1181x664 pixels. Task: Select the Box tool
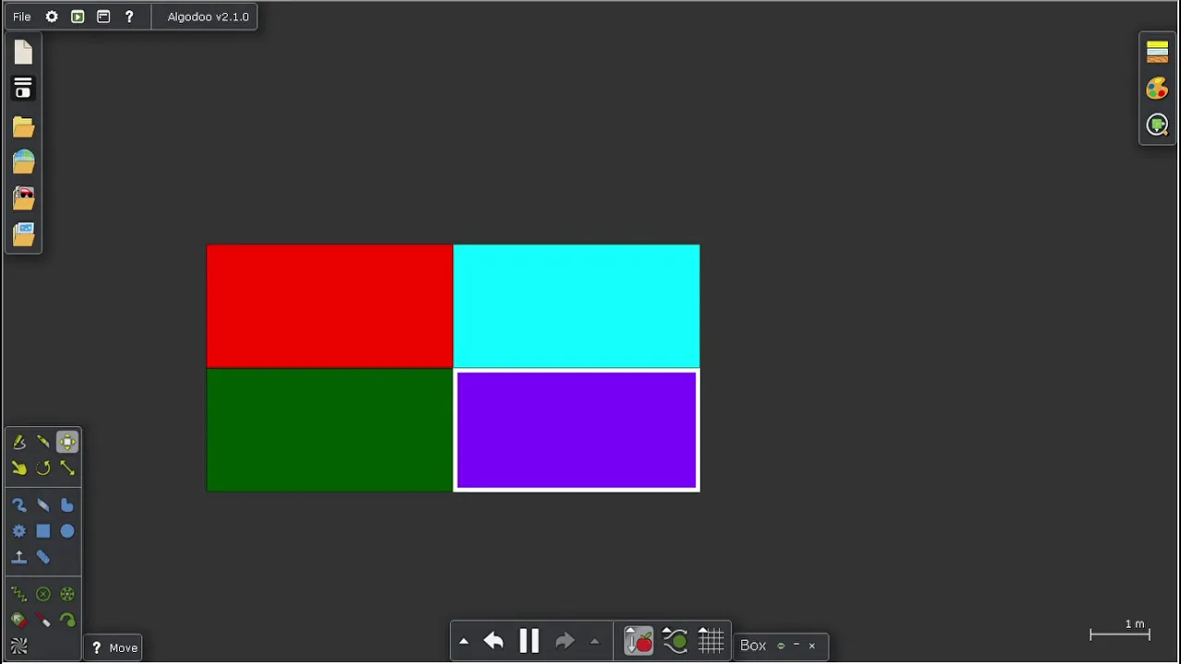click(43, 531)
